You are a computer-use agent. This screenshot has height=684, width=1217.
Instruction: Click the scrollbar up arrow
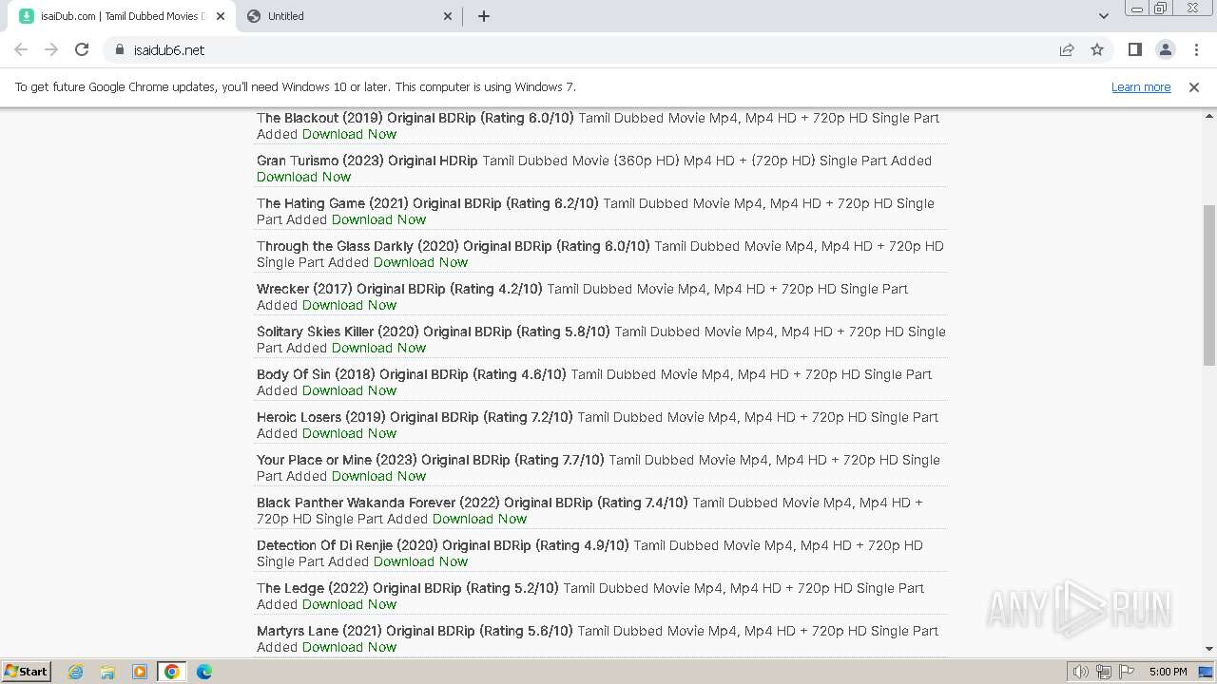click(x=1209, y=115)
